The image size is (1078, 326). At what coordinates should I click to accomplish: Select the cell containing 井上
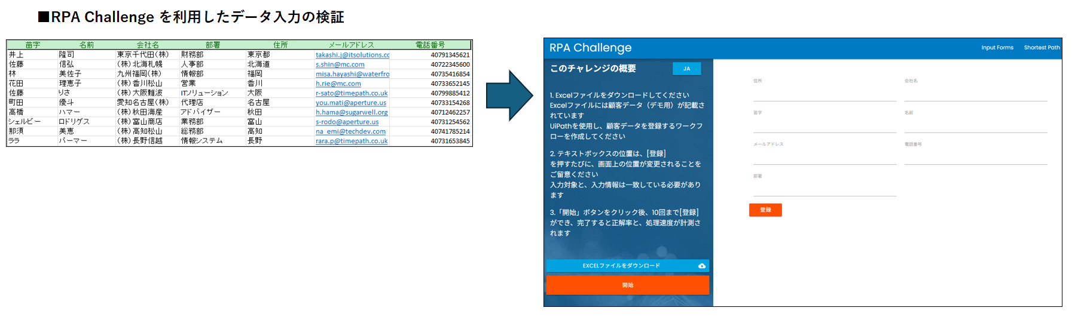tap(32, 55)
